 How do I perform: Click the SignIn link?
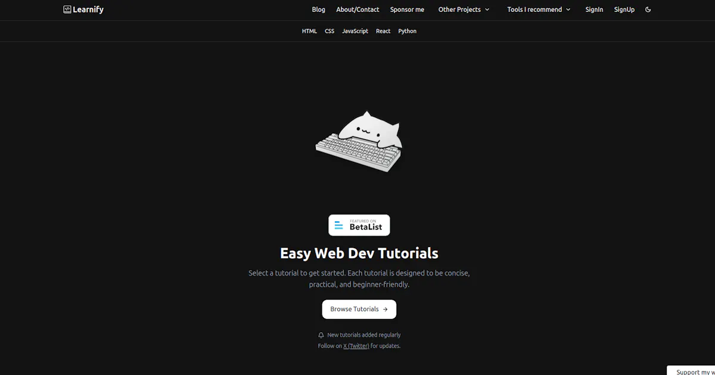click(x=594, y=10)
